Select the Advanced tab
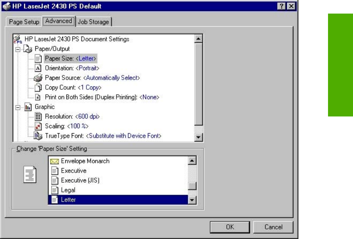Image resolution: width=353 pixels, height=239 pixels. pyautogui.click(x=59, y=21)
